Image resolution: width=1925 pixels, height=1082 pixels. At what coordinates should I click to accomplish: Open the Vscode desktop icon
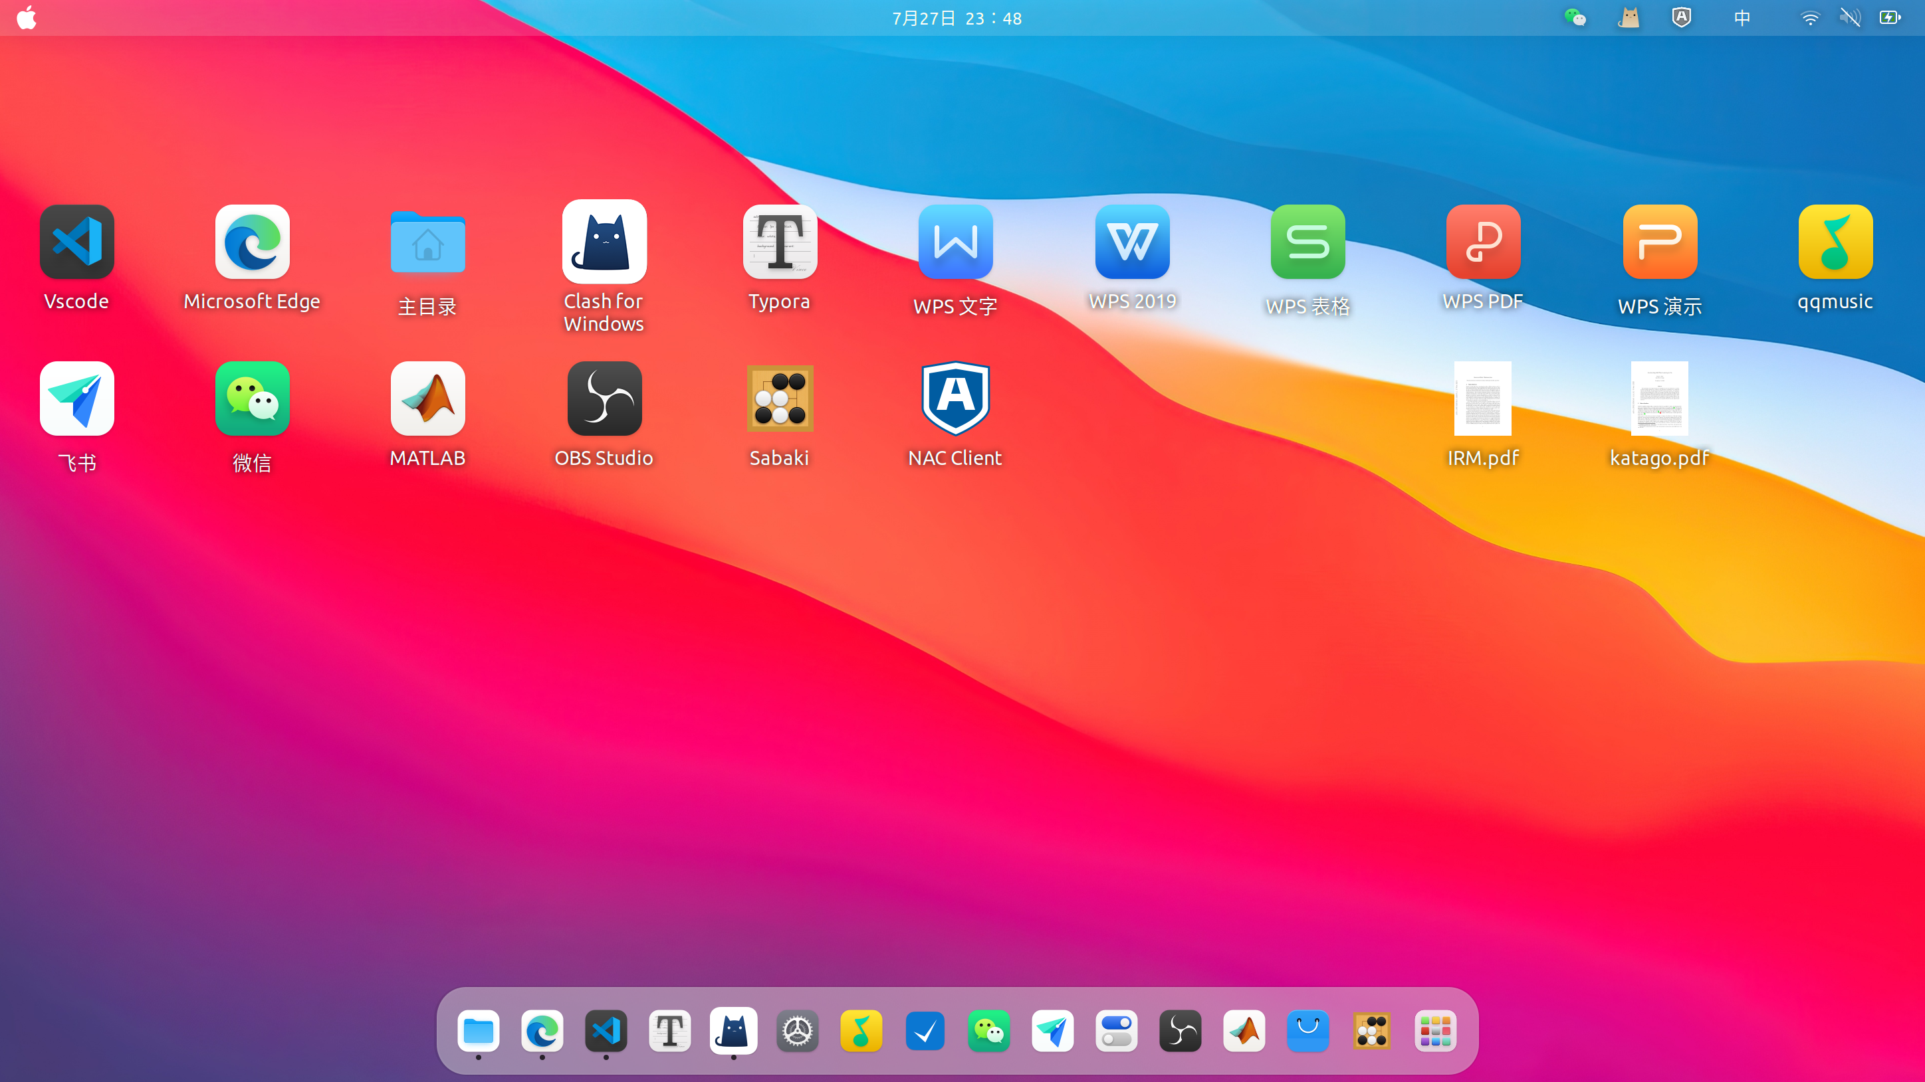(x=77, y=242)
